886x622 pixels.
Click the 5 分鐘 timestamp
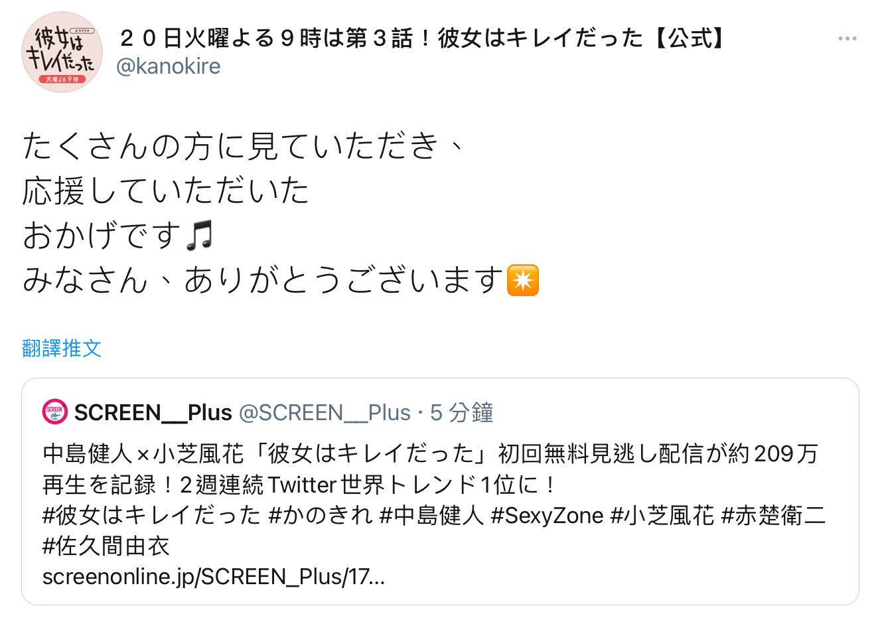pos(462,413)
